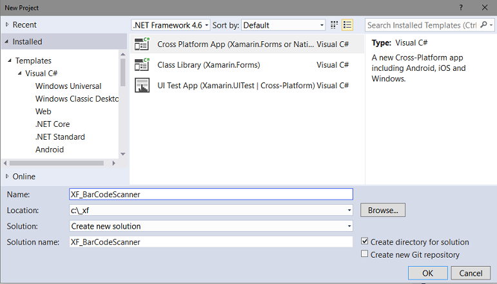497x284 pixels.
Task: Toggle Create directory for solution checkbox
Action: coord(364,241)
